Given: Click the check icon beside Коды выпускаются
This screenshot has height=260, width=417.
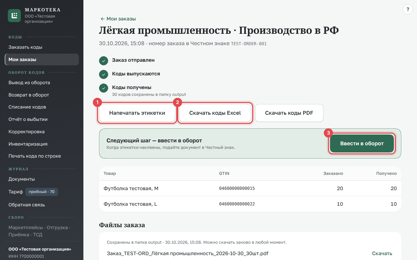Looking at the screenshot, I should 104,74.
